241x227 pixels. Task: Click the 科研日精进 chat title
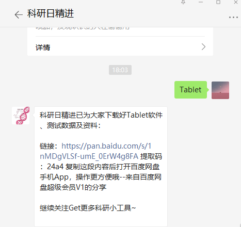(x=51, y=13)
